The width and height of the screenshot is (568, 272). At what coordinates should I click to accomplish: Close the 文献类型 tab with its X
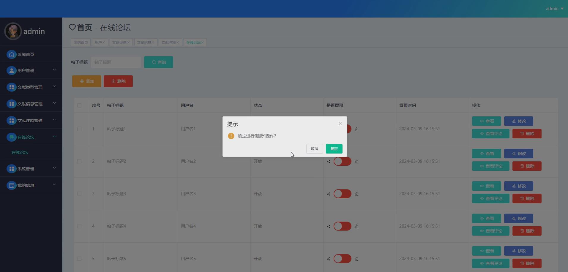point(128,42)
